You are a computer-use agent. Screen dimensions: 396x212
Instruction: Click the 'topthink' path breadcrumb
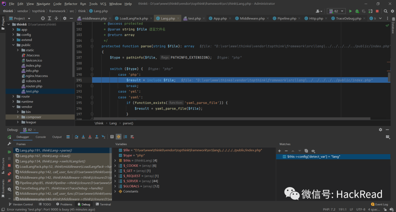(38, 11)
